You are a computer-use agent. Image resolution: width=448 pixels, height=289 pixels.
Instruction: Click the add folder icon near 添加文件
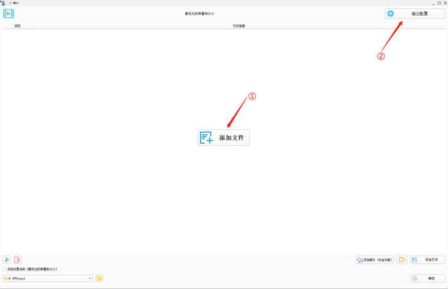402,259
